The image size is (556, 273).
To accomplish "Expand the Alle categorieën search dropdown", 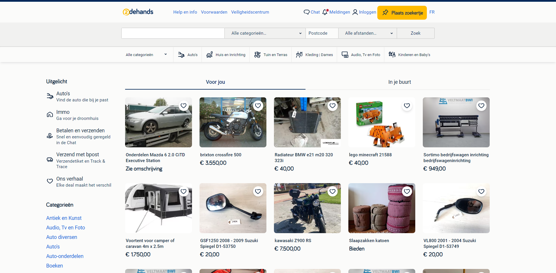I will pyautogui.click(x=265, y=33).
